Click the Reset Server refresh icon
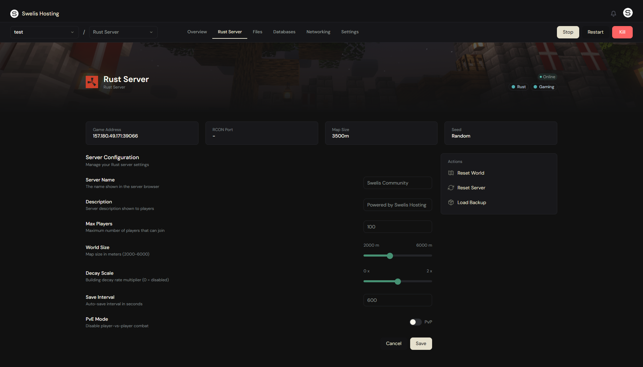Viewport: 643px width, 367px height. [451, 188]
